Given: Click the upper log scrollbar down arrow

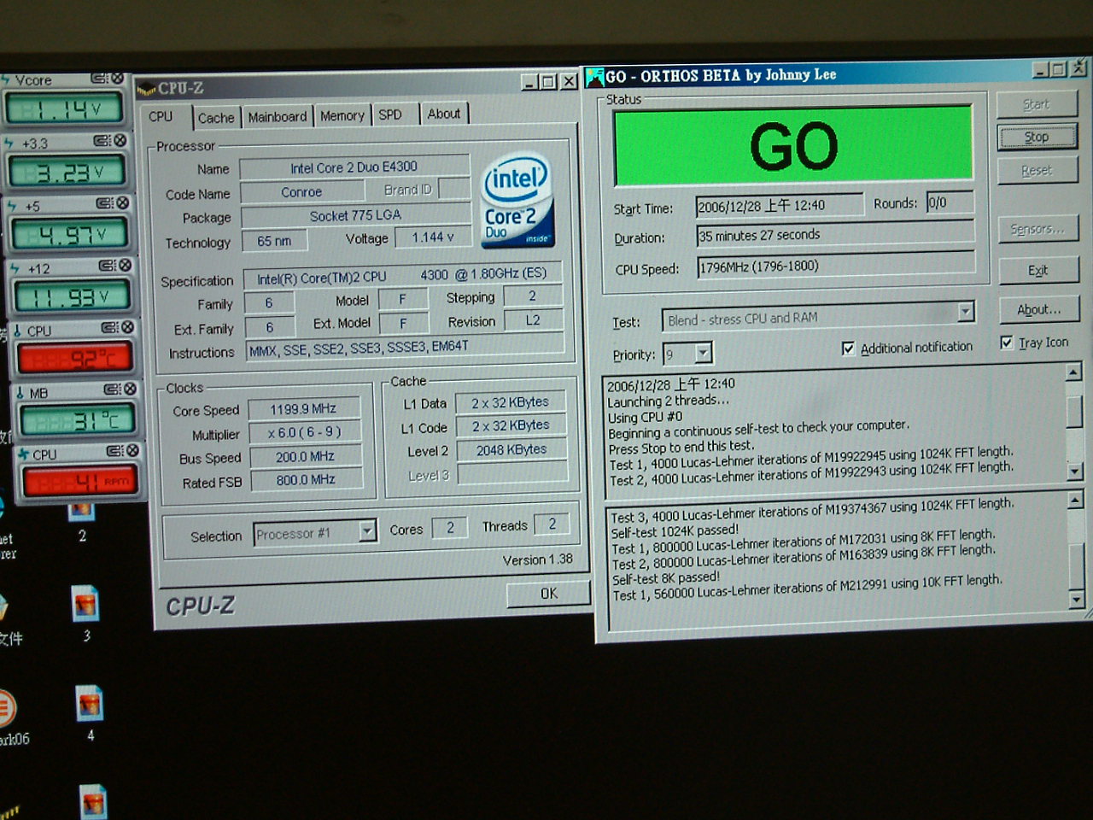Looking at the screenshot, I should point(1075,471).
